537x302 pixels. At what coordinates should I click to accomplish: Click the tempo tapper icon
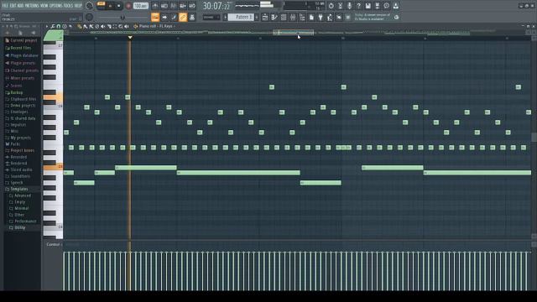[330, 17]
